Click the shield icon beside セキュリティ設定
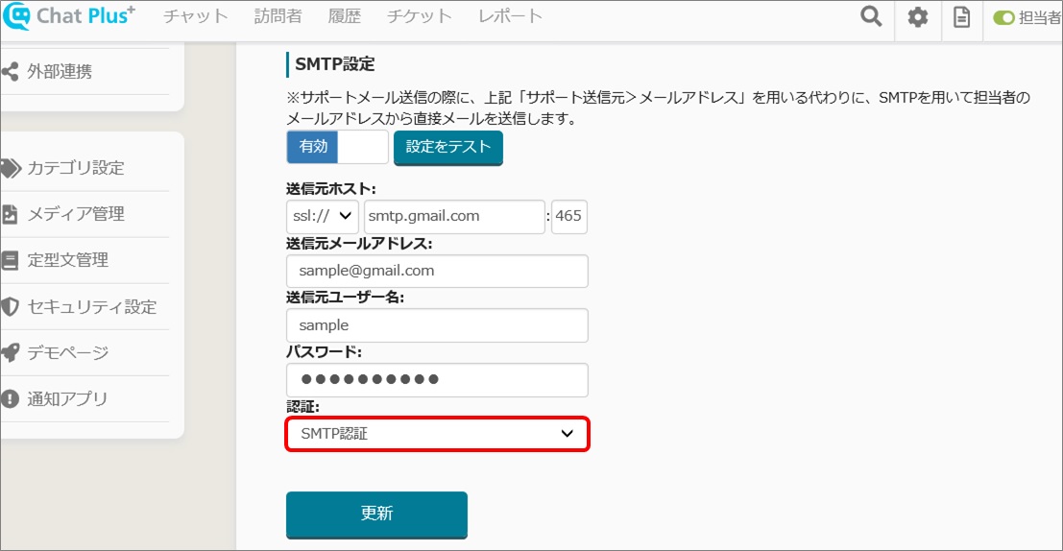Screen dimensions: 1063x551 [10, 306]
